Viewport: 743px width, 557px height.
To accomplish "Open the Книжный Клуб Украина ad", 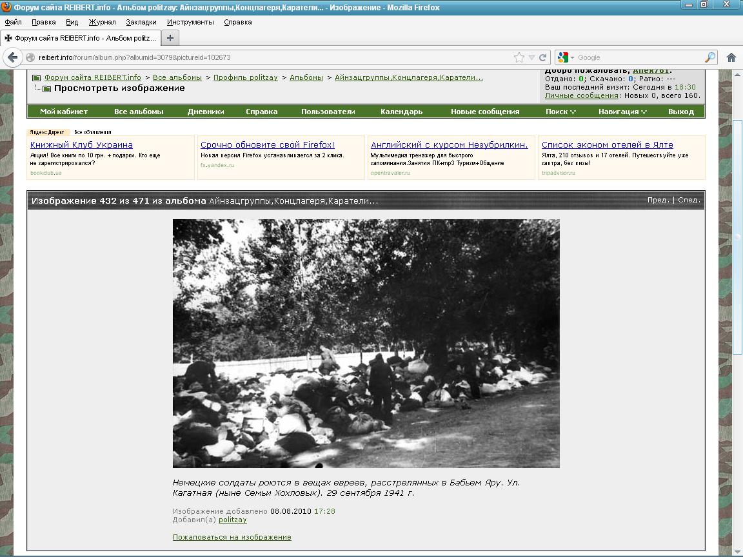I will click(81, 144).
